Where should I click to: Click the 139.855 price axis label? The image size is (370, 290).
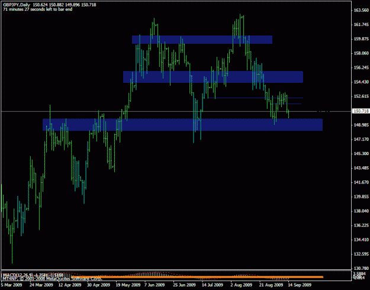(361, 197)
